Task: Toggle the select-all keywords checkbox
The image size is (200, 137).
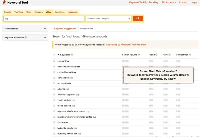Action: (x=54, y=55)
